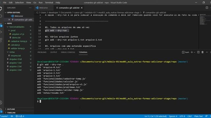Open the Extensions view
The height and width of the screenshot is (118, 211).
(1, 40)
